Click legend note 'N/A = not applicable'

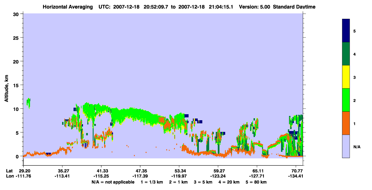(113, 182)
